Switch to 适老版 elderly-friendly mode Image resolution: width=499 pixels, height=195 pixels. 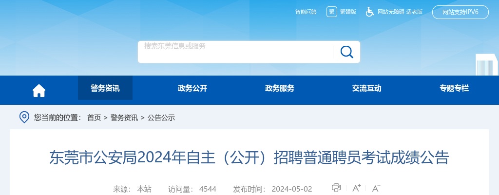point(414,12)
